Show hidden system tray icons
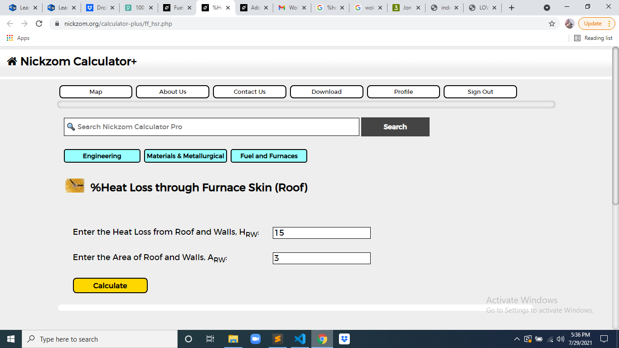The image size is (619, 348). pyautogui.click(x=517, y=339)
